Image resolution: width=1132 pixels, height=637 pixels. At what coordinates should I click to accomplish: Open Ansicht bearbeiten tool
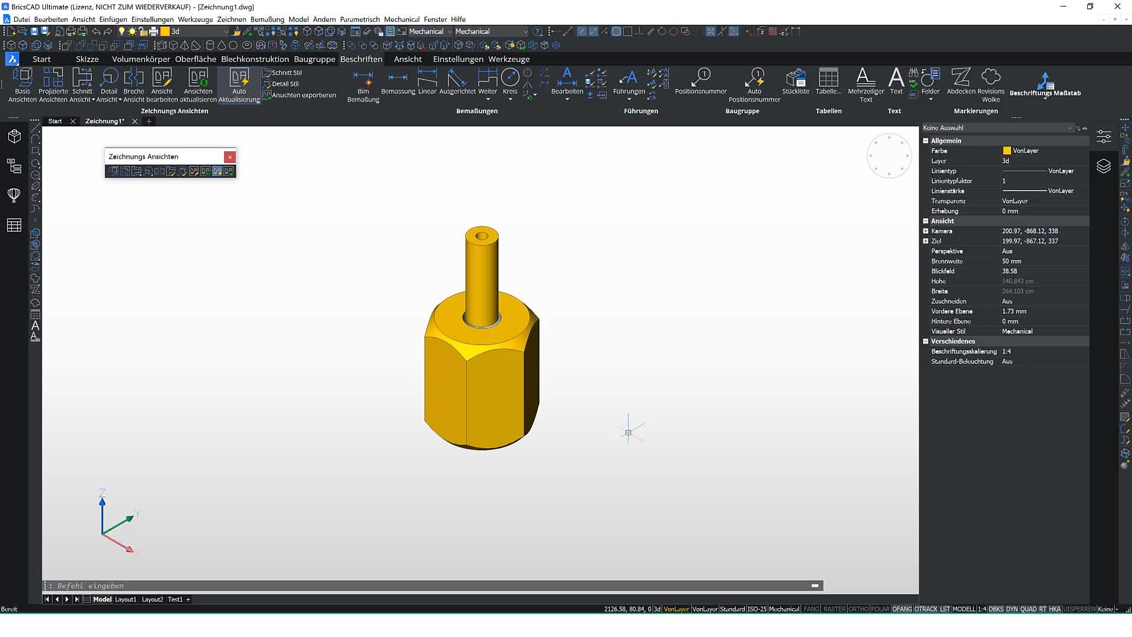162,85
